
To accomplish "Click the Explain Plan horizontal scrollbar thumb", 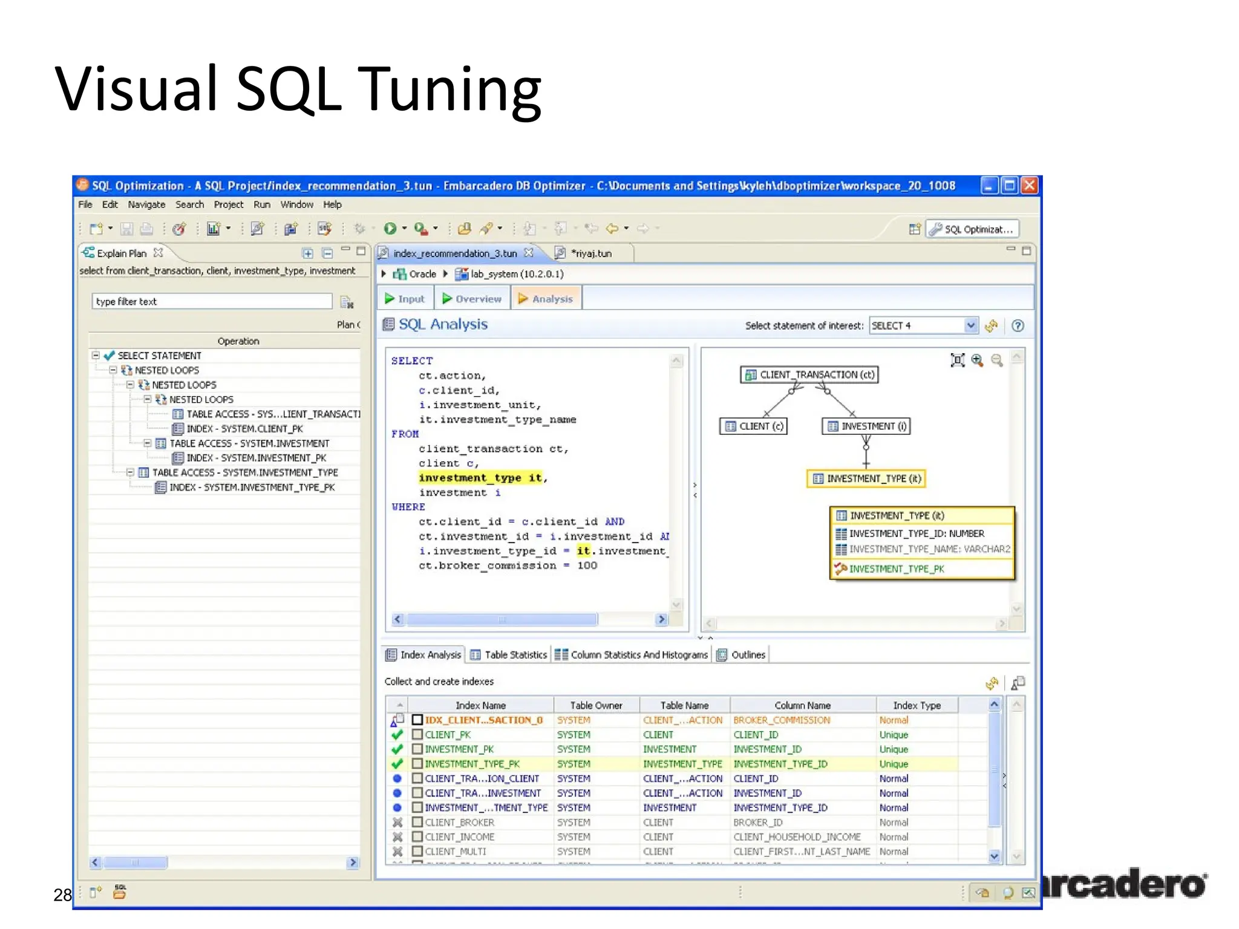I will (134, 862).
